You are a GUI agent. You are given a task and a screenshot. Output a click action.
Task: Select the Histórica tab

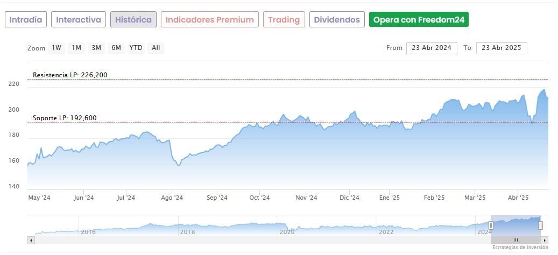click(133, 20)
